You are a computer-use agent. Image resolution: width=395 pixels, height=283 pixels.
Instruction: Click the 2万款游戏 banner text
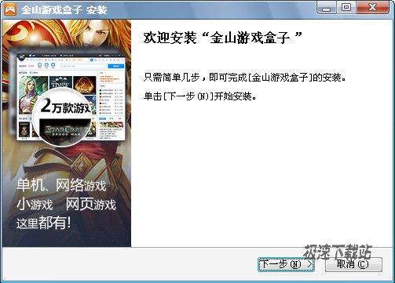66,107
